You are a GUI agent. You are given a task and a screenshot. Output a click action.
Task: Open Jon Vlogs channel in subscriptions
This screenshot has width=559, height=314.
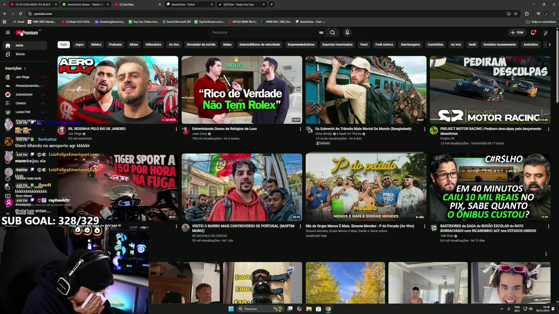(x=25, y=77)
